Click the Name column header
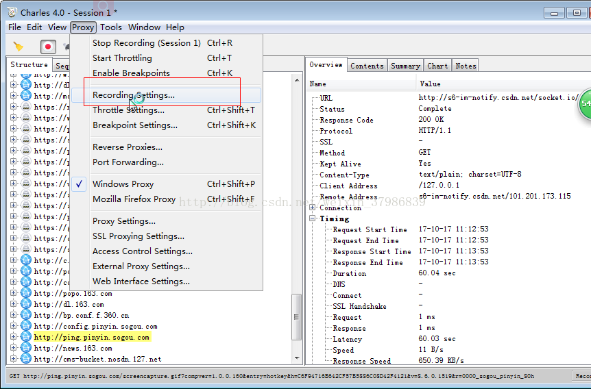Image resolution: width=591 pixels, height=389 pixels. [x=361, y=84]
